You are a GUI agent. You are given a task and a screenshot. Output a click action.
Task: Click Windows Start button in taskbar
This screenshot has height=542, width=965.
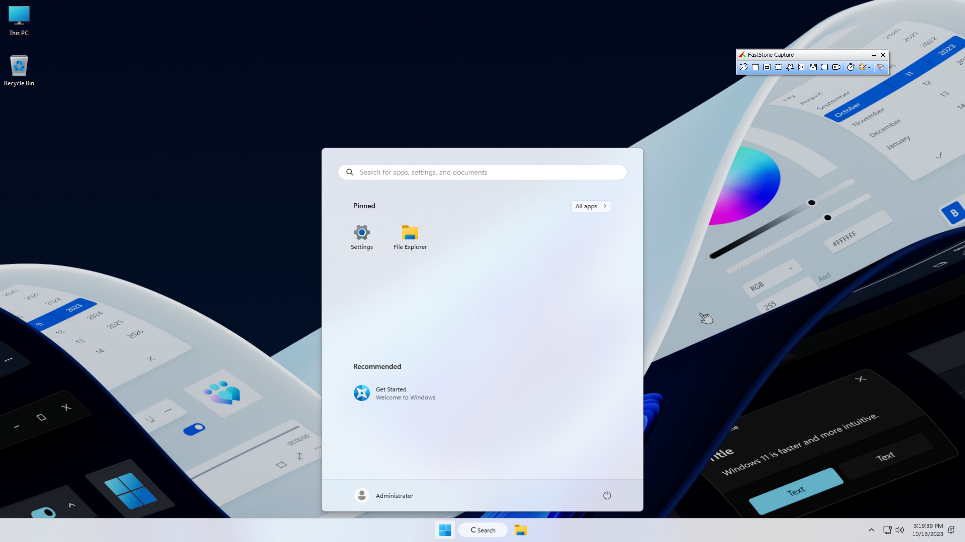point(445,530)
